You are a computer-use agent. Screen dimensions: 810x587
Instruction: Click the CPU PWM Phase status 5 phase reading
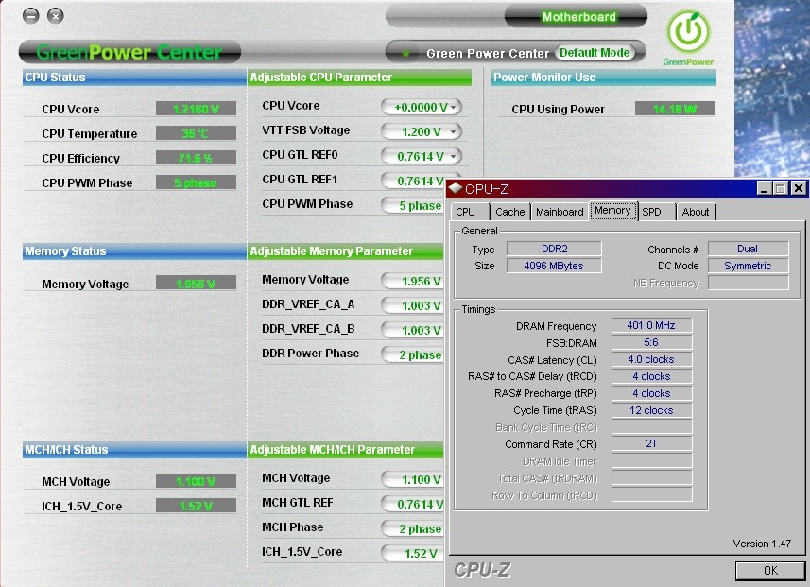pyautogui.click(x=196, y=183)
